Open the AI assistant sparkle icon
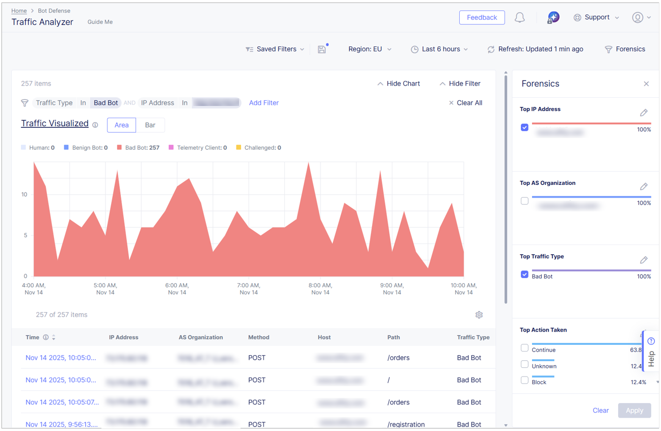 pos(553,17)
